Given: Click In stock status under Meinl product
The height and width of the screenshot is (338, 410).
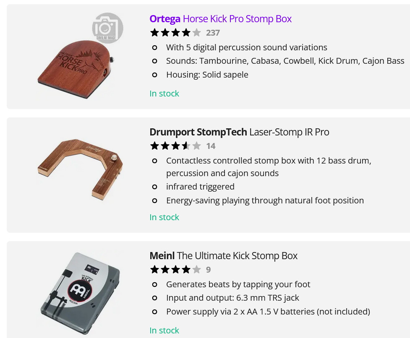Looking at the screenshot, I should [164, 330].
